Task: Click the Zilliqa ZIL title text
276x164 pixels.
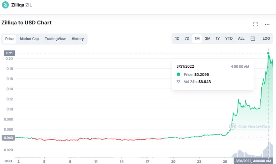Action: click(21, 5)
